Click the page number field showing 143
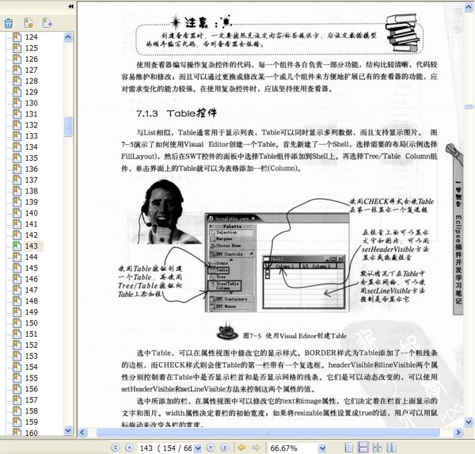475x454 pixels. coord(166,448)
